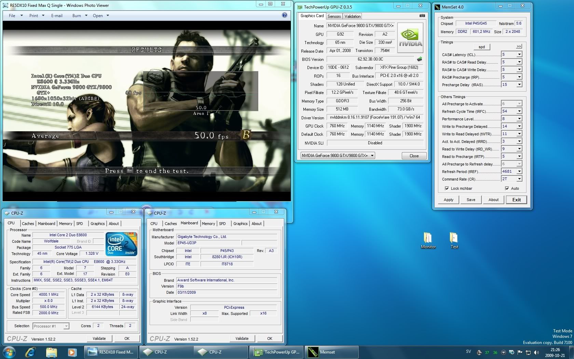Switch to GPU-Z Sensors tab
574x359 pixels.
(334, 16)
